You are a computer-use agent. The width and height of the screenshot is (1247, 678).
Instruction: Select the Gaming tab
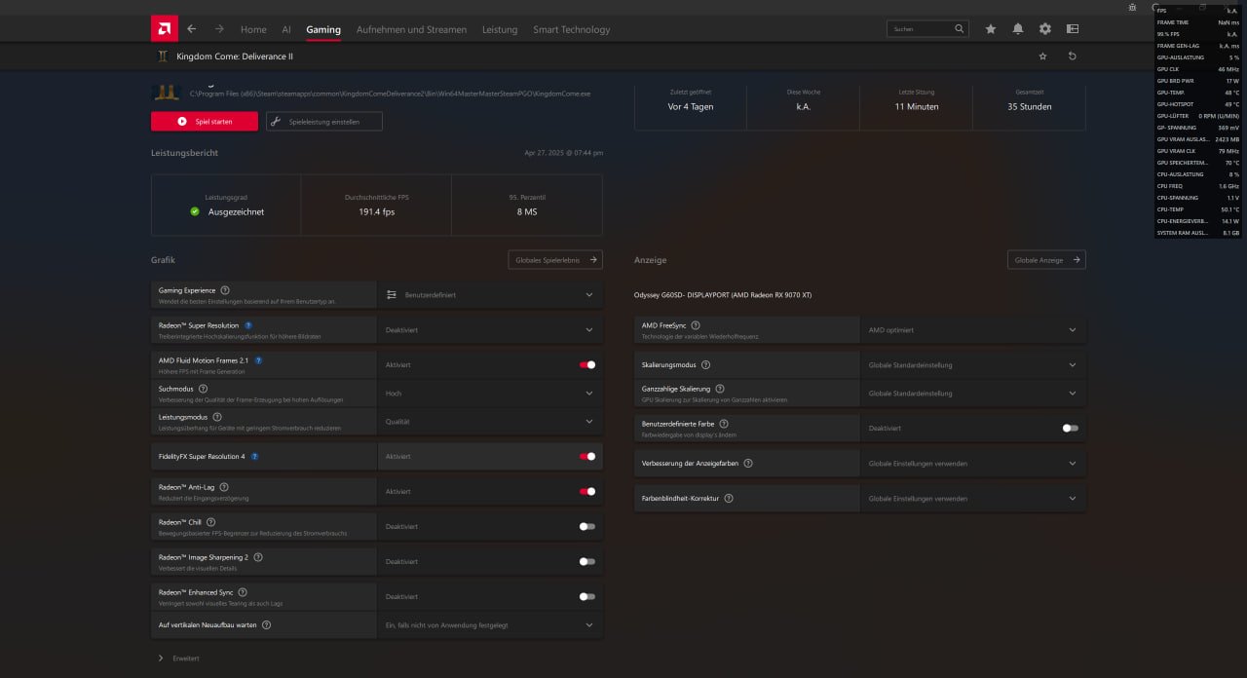[x=323, y=29]
